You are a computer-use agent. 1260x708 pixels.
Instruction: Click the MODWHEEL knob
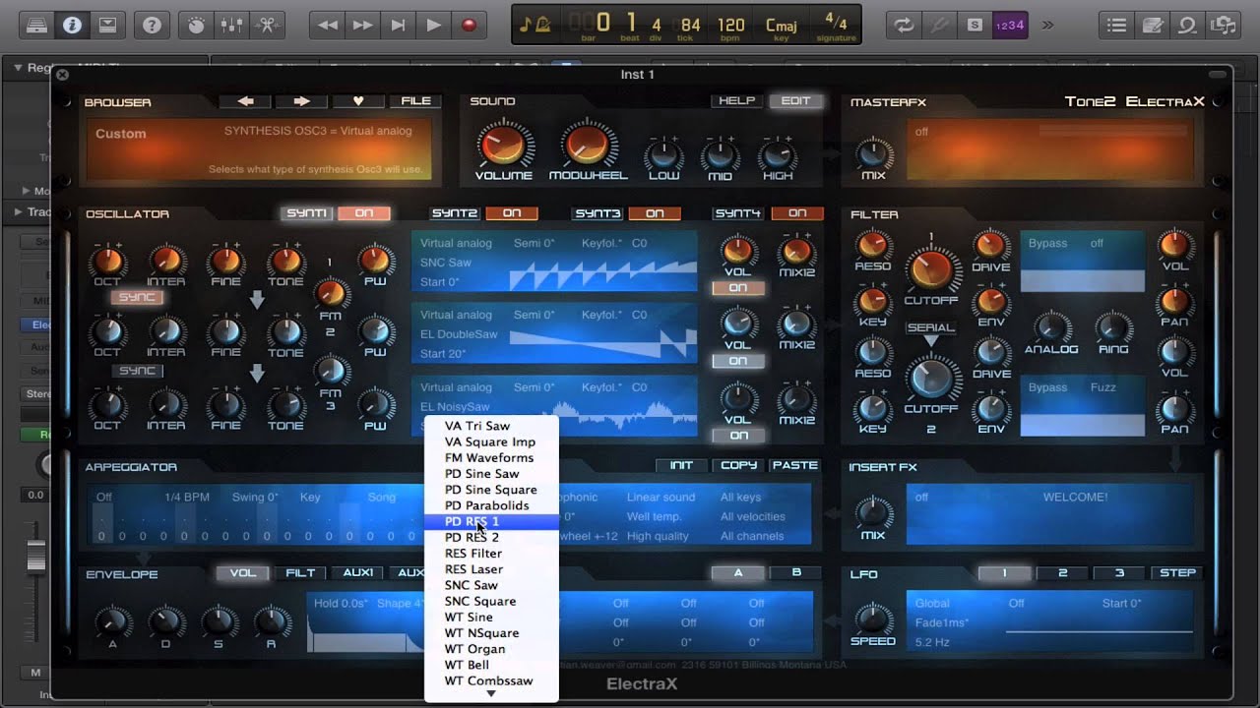[x=588, y=145]
